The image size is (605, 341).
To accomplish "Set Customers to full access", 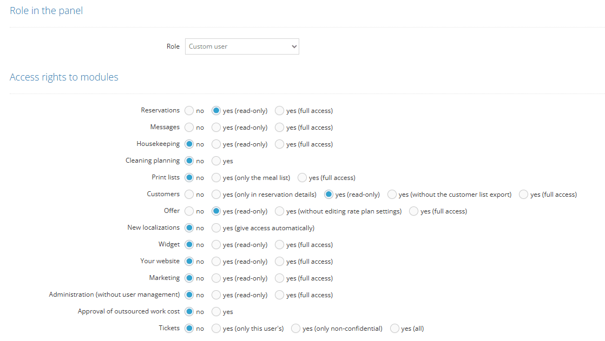I will 524,195.
